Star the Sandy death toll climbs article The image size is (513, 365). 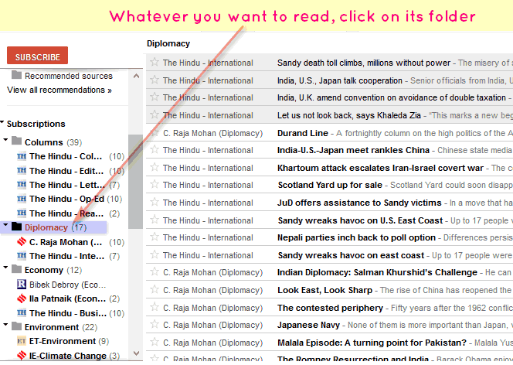click(155, 62)
